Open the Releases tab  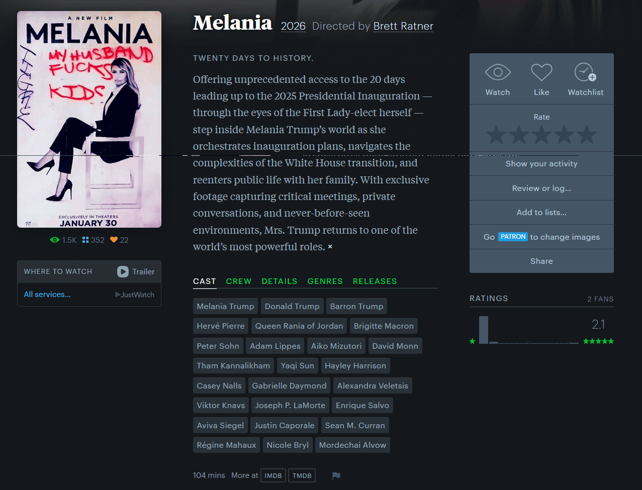(375, 281)
